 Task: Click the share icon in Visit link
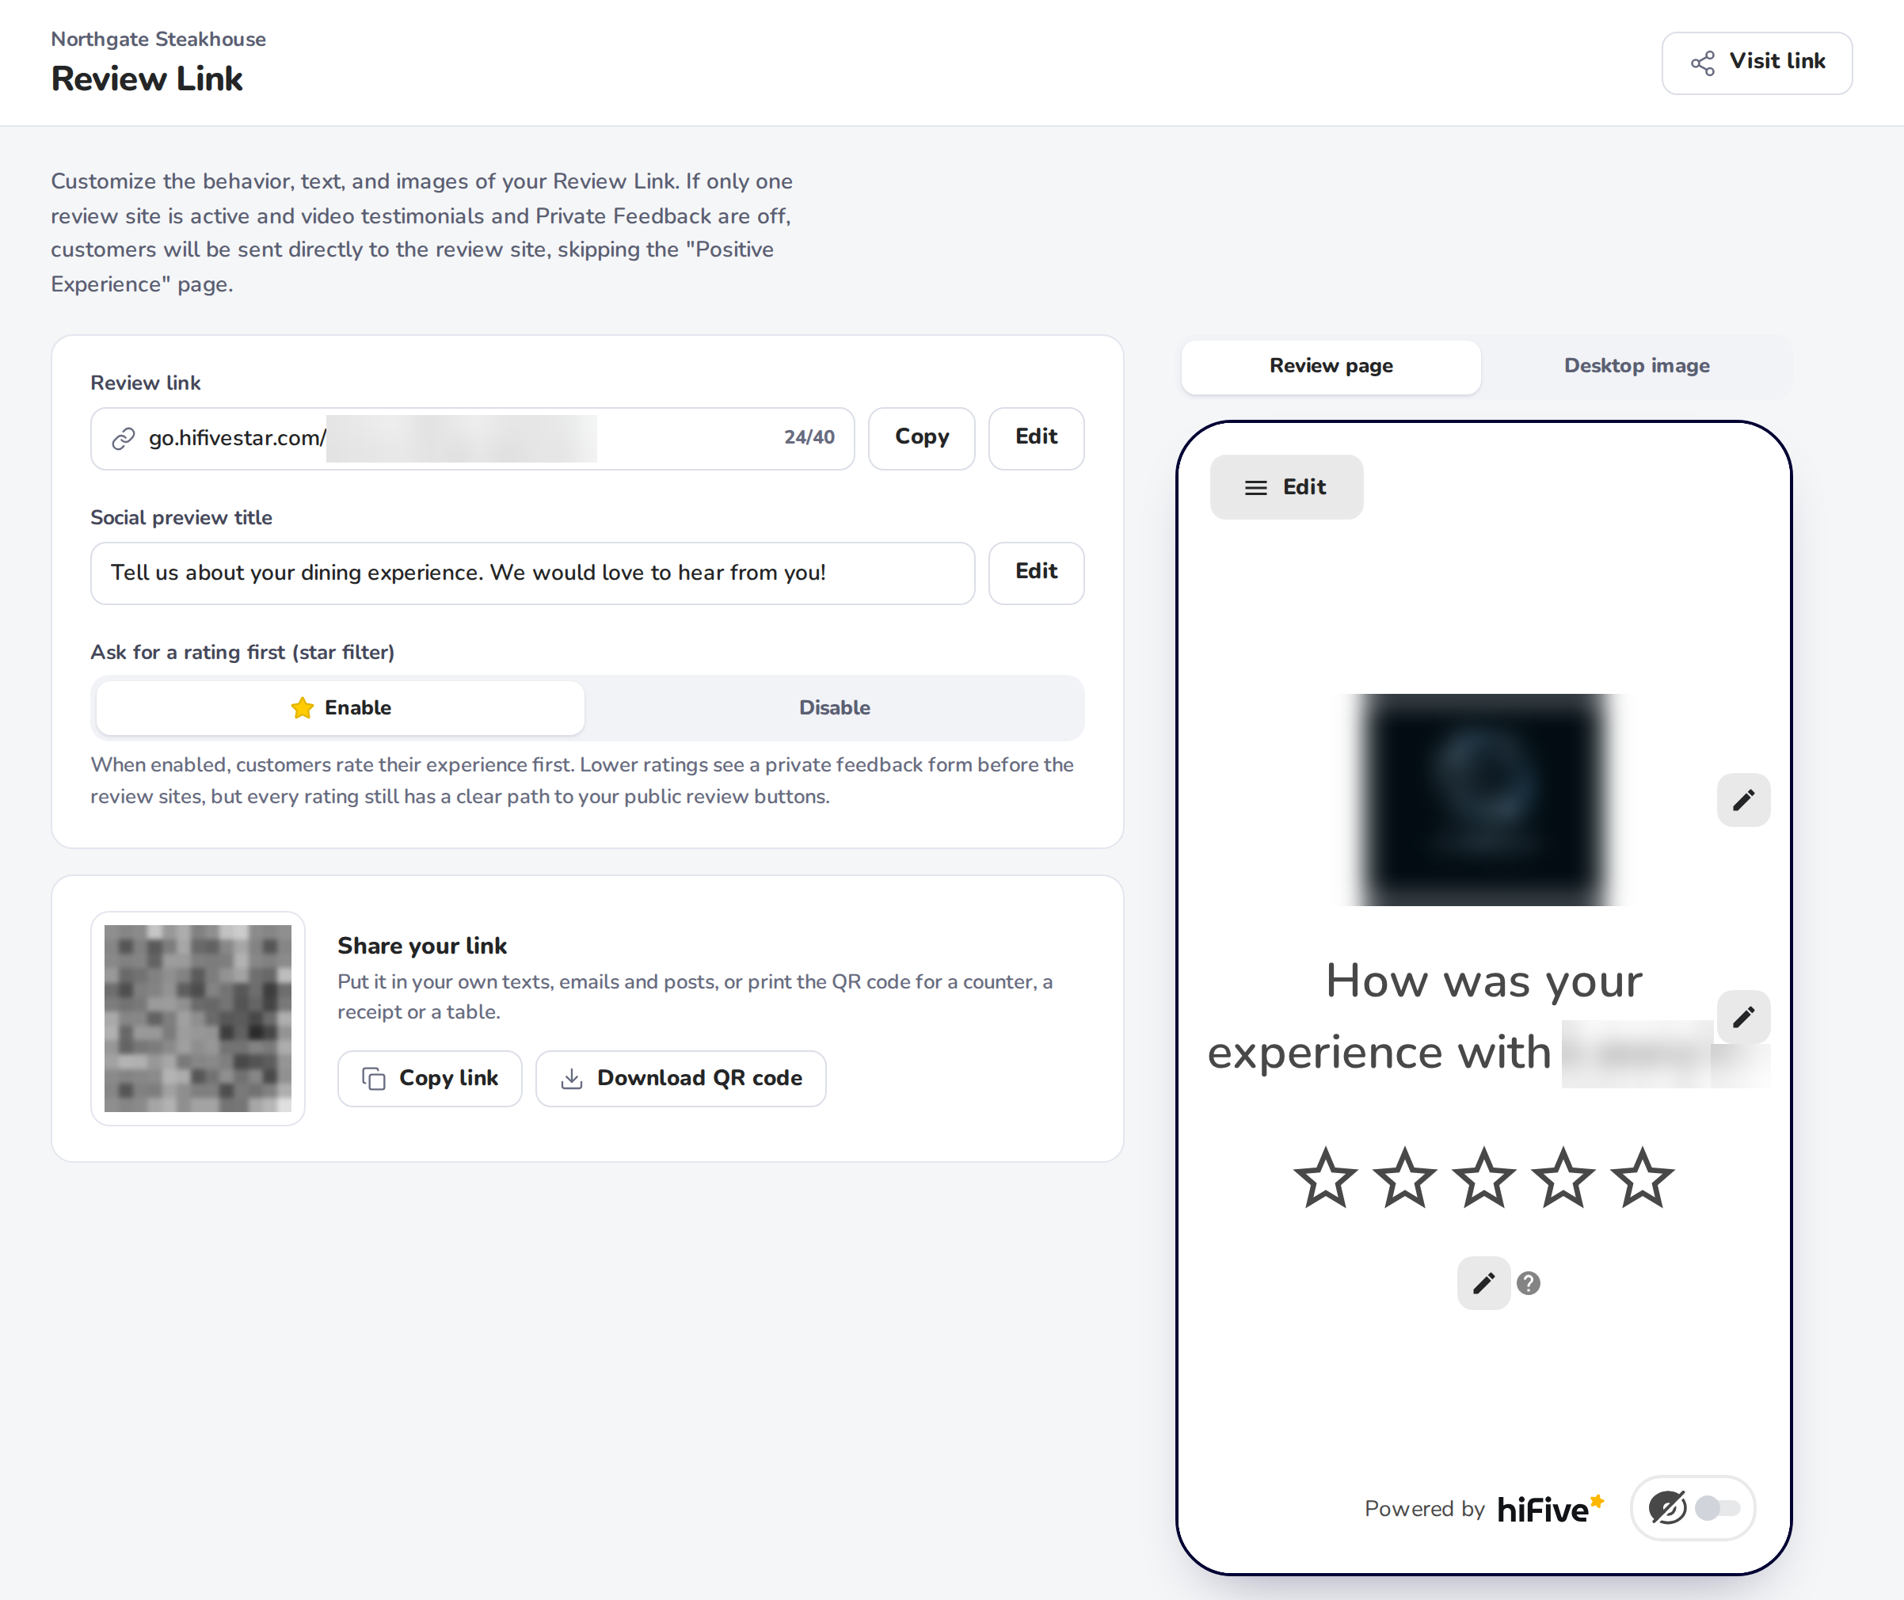point(1703,63)
